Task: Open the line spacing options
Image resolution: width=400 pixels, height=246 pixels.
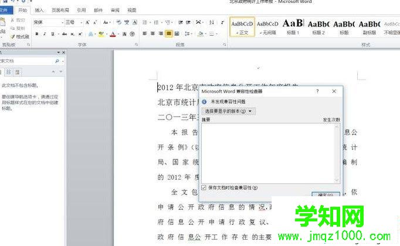Action: (188, 33)
